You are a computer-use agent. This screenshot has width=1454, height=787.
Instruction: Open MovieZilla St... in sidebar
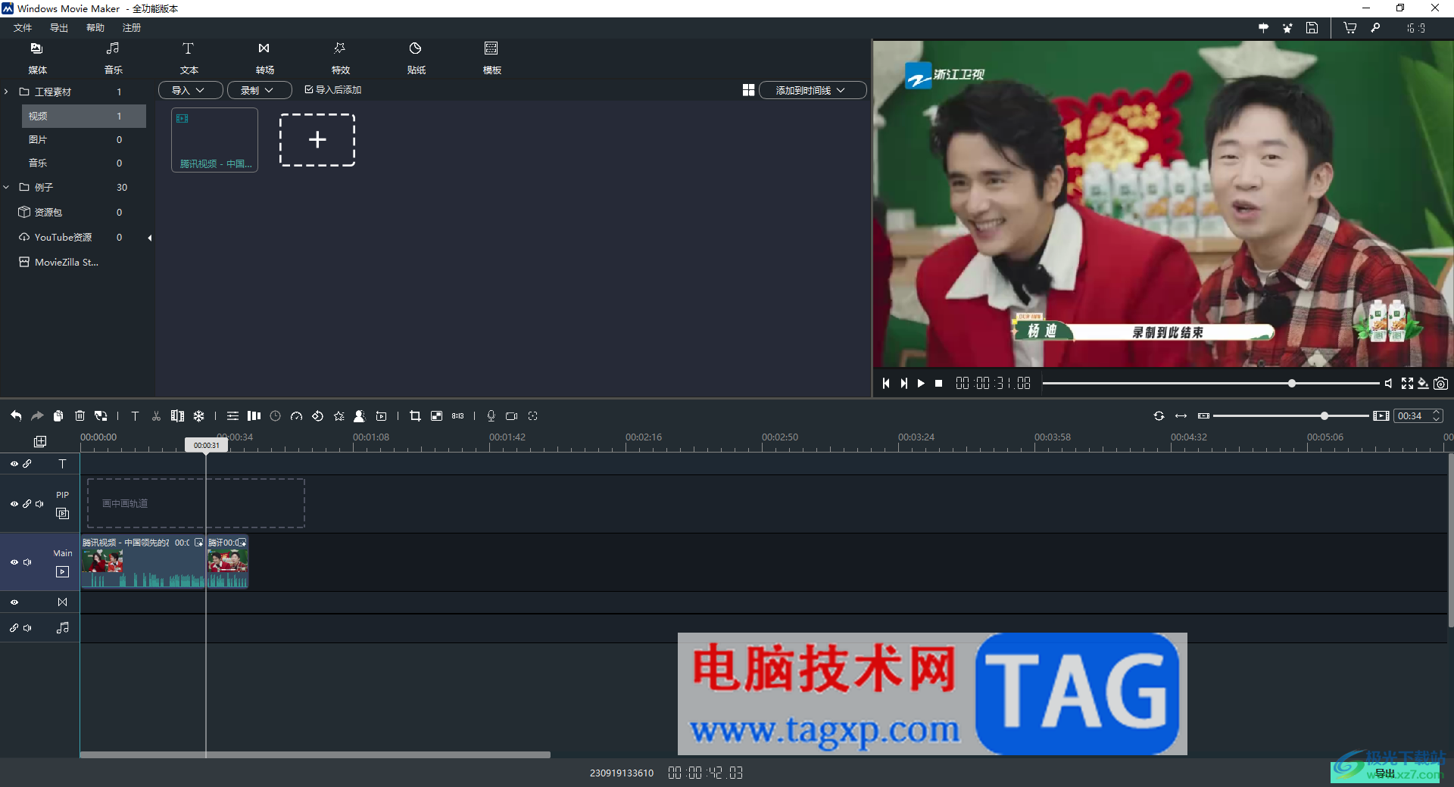click(x=59, y=262)
